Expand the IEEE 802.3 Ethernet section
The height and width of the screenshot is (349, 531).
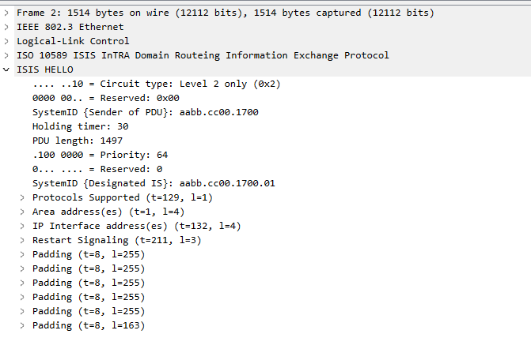[x=7, y=27]
